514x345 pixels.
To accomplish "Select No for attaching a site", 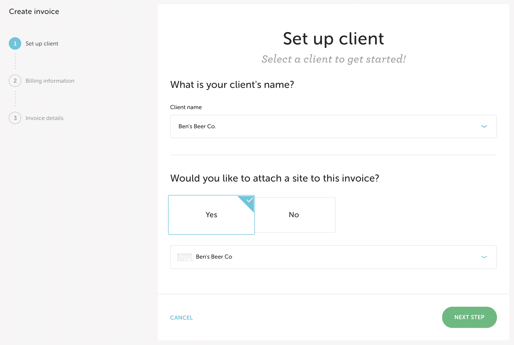I will [294, 215].
